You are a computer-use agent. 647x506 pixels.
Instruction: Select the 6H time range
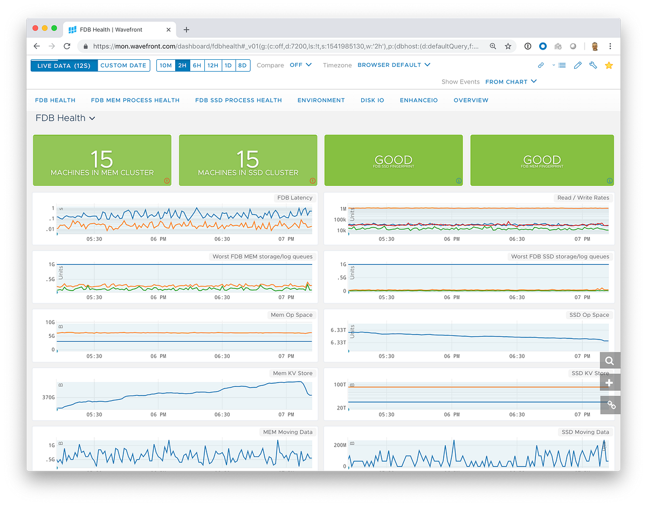197,65
